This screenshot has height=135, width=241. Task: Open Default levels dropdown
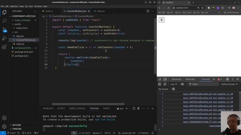click(229, 84)
